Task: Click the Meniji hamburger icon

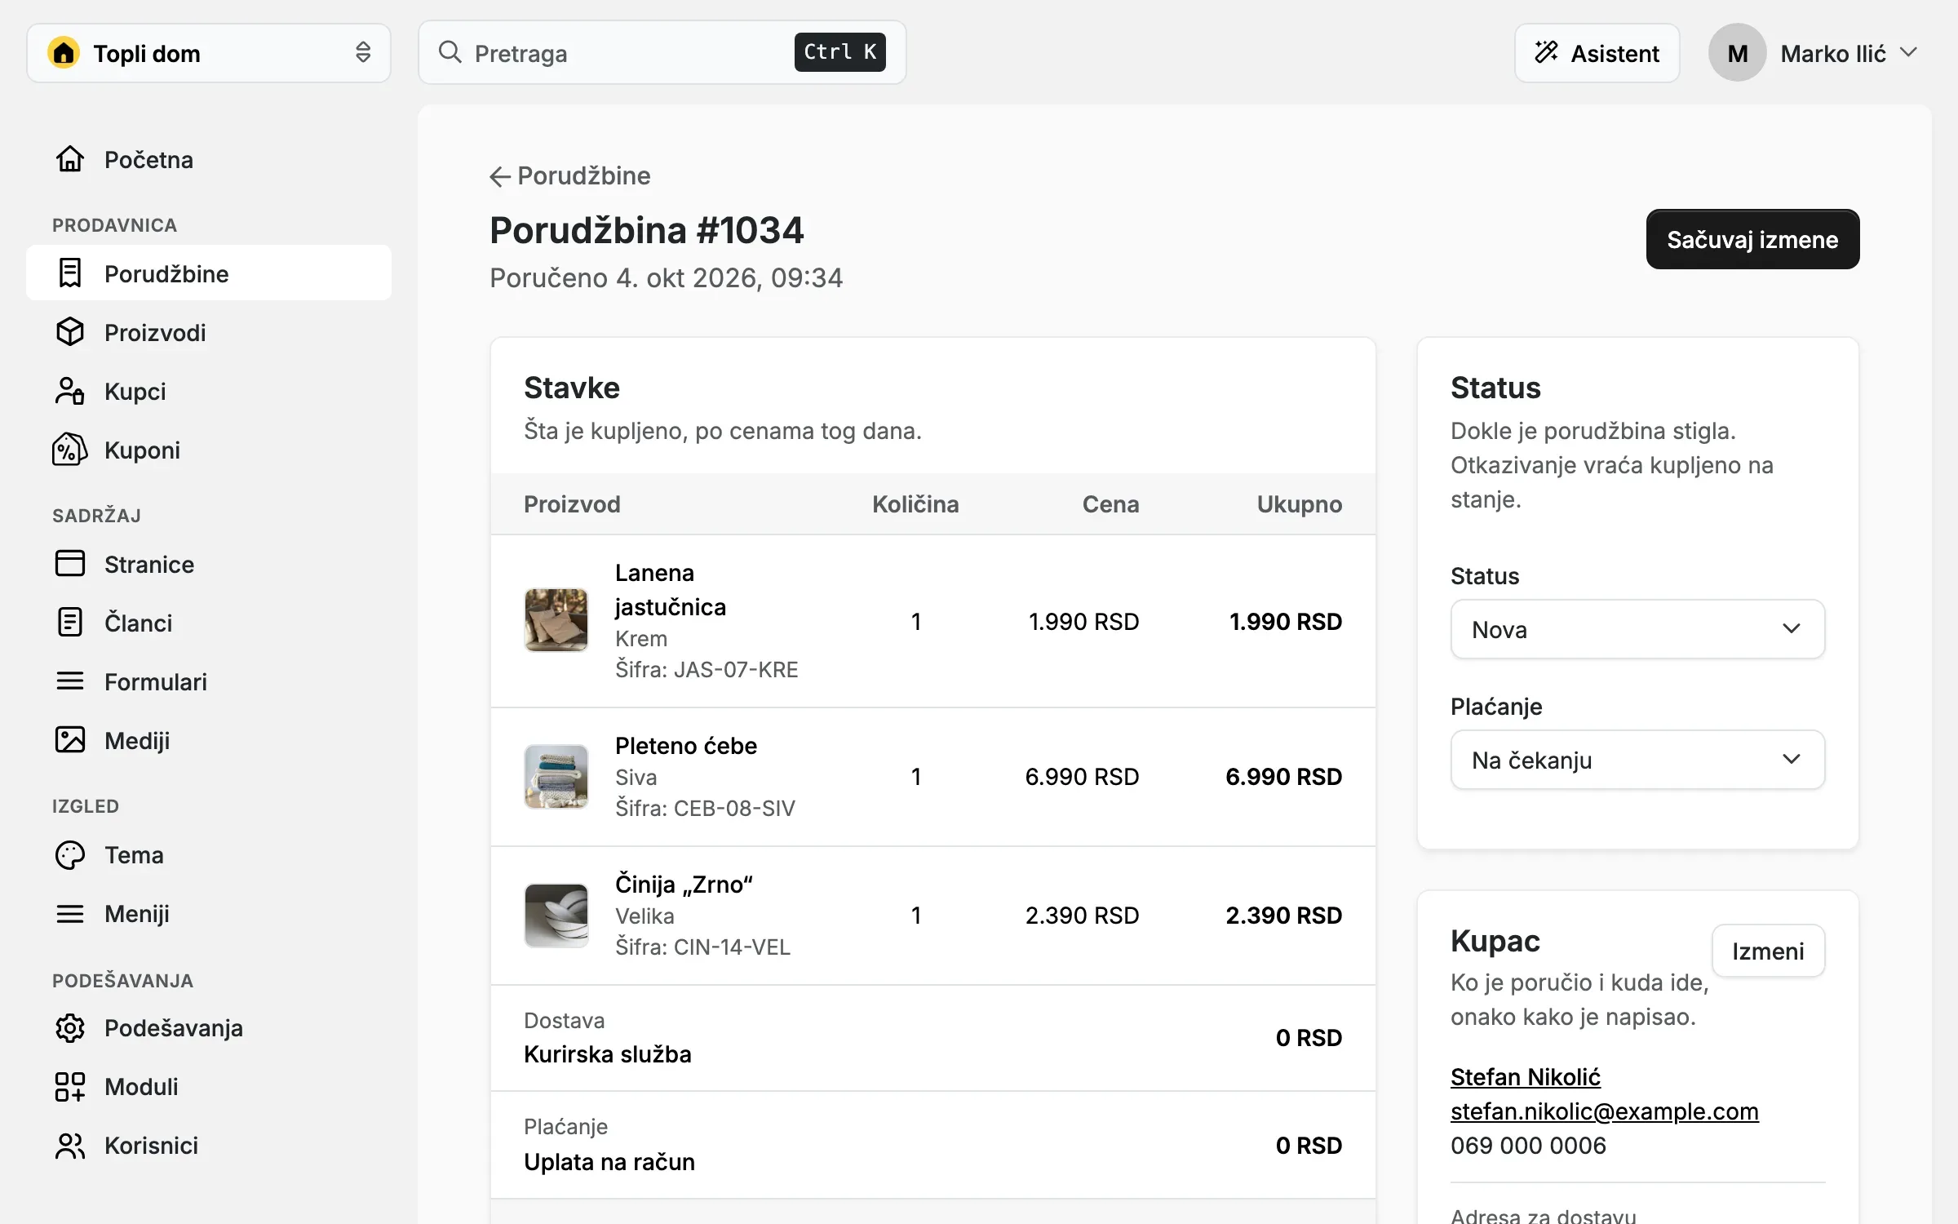Action: click(70, 913)
